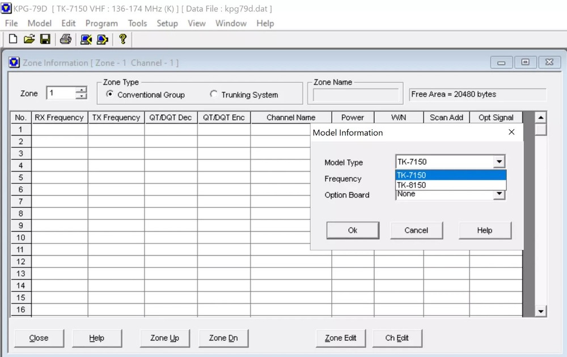The width and height of the screenshot is (567, 357).
Task: Select channel row number 16
Action: [21, 309]
